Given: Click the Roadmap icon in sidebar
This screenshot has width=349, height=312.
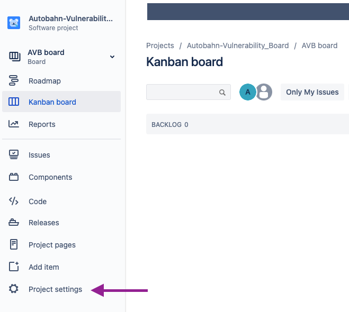Looking at the screenshot, I should (x=14, y=80).
